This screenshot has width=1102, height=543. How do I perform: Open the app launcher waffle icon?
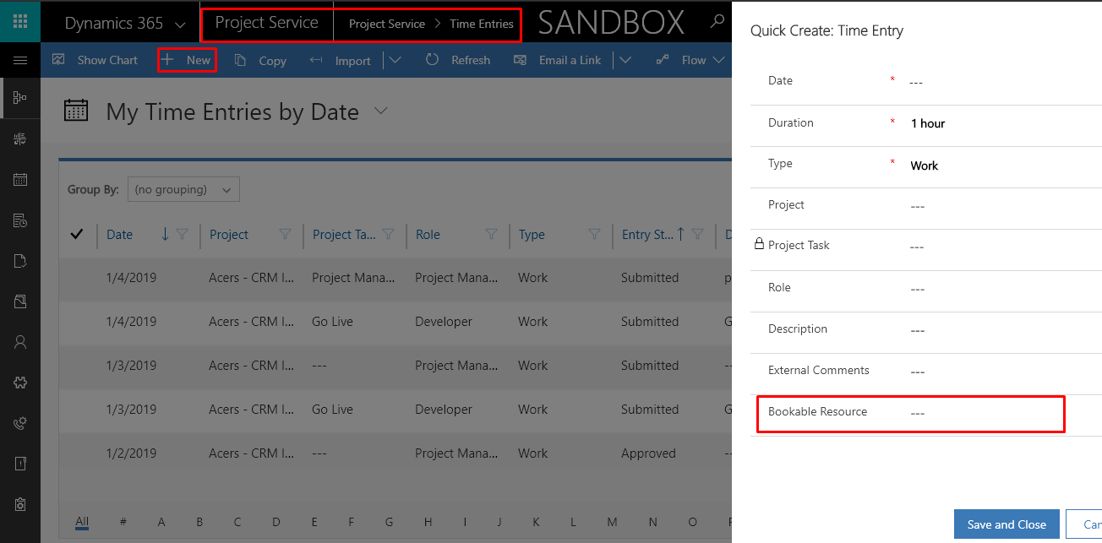(20, 21)
